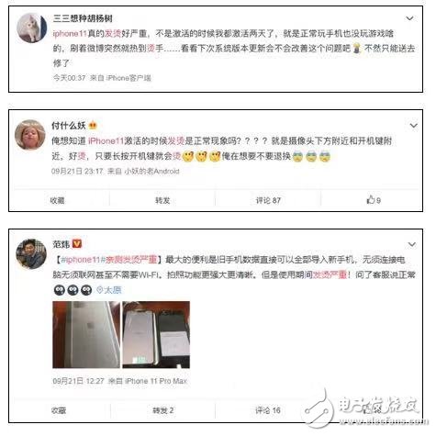Open 范炜's profile avatar
The image size is (436, 436).
(31, 253)
